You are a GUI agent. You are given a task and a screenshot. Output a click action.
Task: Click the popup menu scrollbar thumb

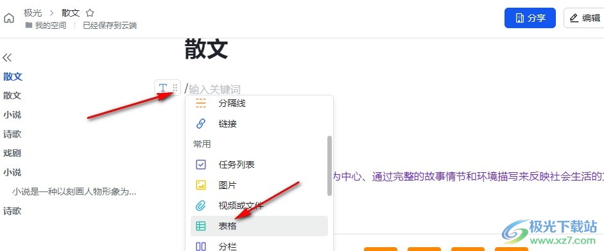point(329,166)
